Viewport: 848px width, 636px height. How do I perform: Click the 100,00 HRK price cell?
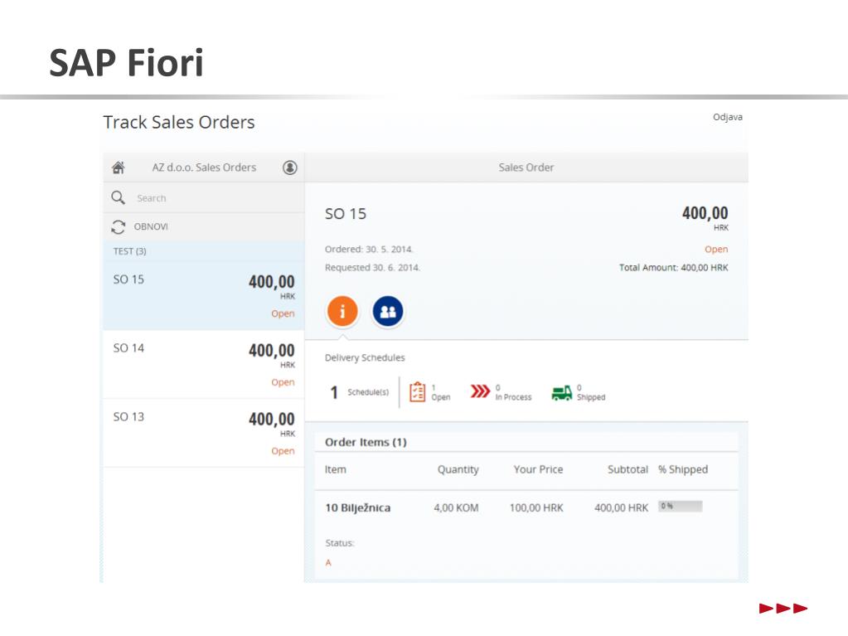[x=536, y=507]
